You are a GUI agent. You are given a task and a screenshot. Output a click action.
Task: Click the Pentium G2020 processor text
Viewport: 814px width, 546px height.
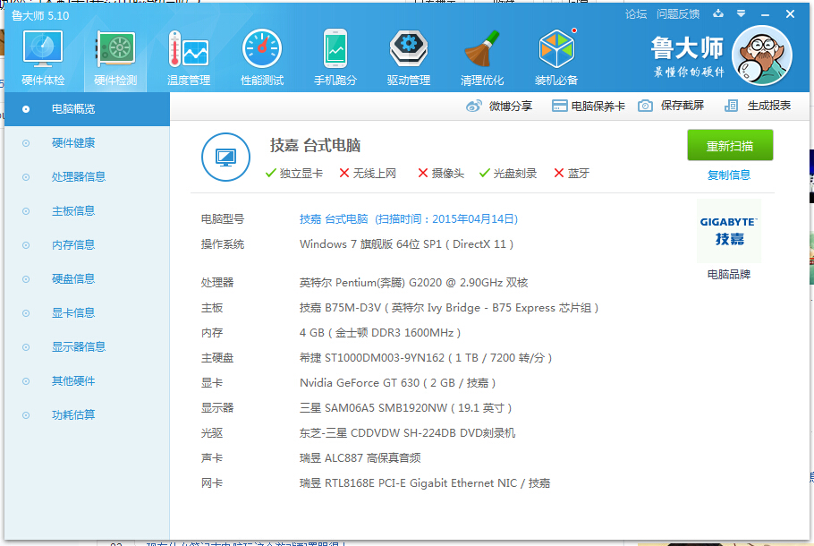point(414,283)
